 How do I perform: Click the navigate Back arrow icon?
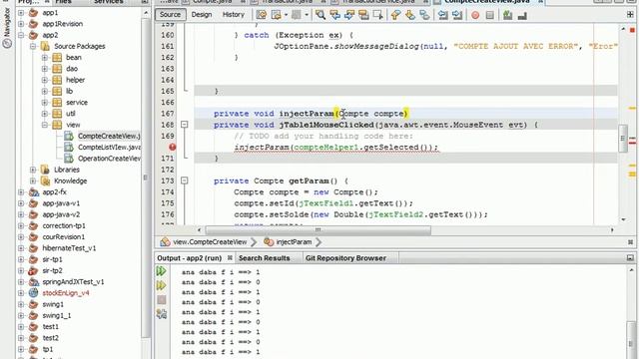tap(276, 16)
